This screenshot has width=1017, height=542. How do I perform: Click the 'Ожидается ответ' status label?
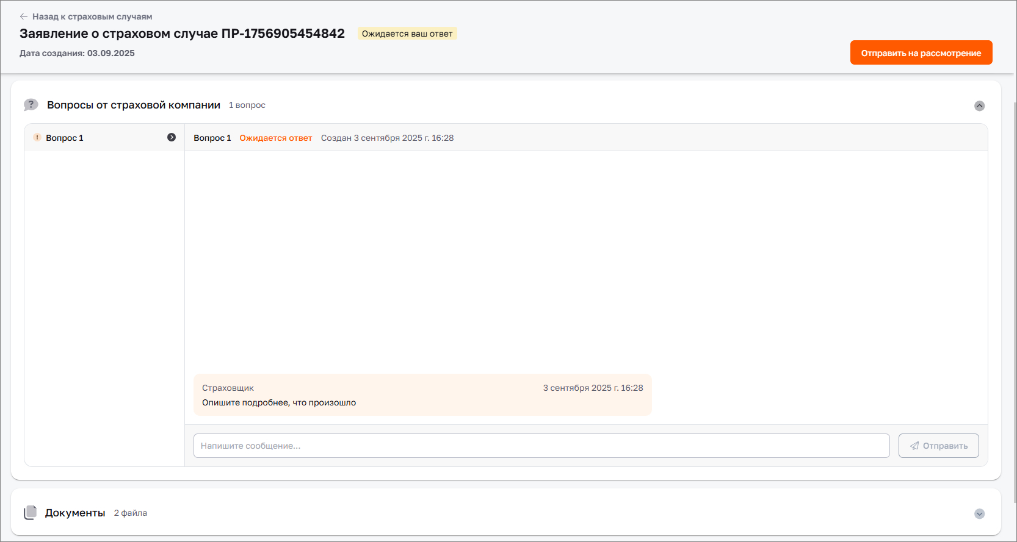(x=275, y=138)
